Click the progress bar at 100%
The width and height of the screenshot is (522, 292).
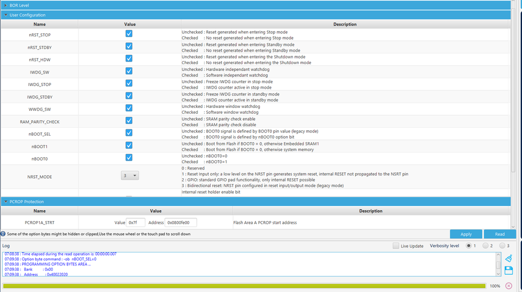244,286
